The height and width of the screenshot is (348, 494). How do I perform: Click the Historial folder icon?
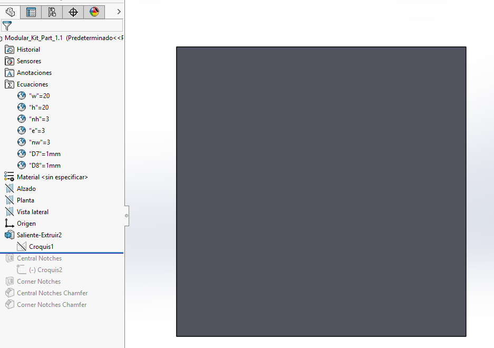9,50
